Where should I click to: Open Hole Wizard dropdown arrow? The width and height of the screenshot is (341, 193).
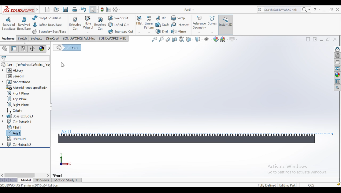pyautogui.click(x=88, y=33)
